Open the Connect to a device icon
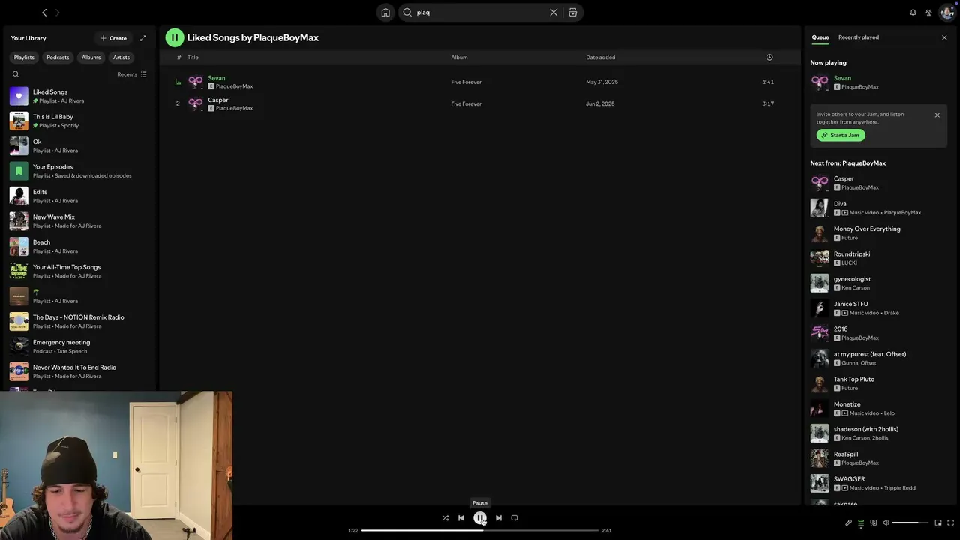This screenshot has width=960, height=540. coord(873,523)
